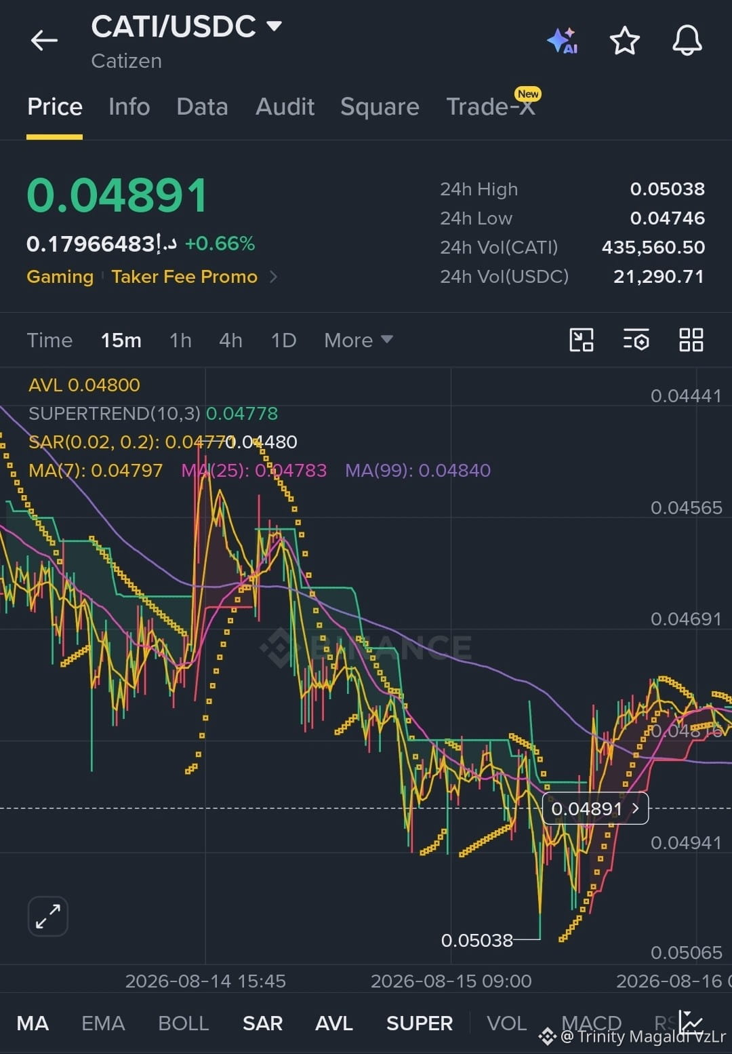Switch to the Price tab
Viewport: 732px width, 1054px height.
click(x=55, y=106)
